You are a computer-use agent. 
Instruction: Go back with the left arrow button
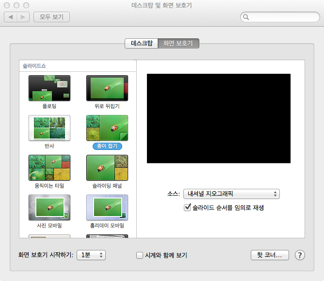(11, 17)
